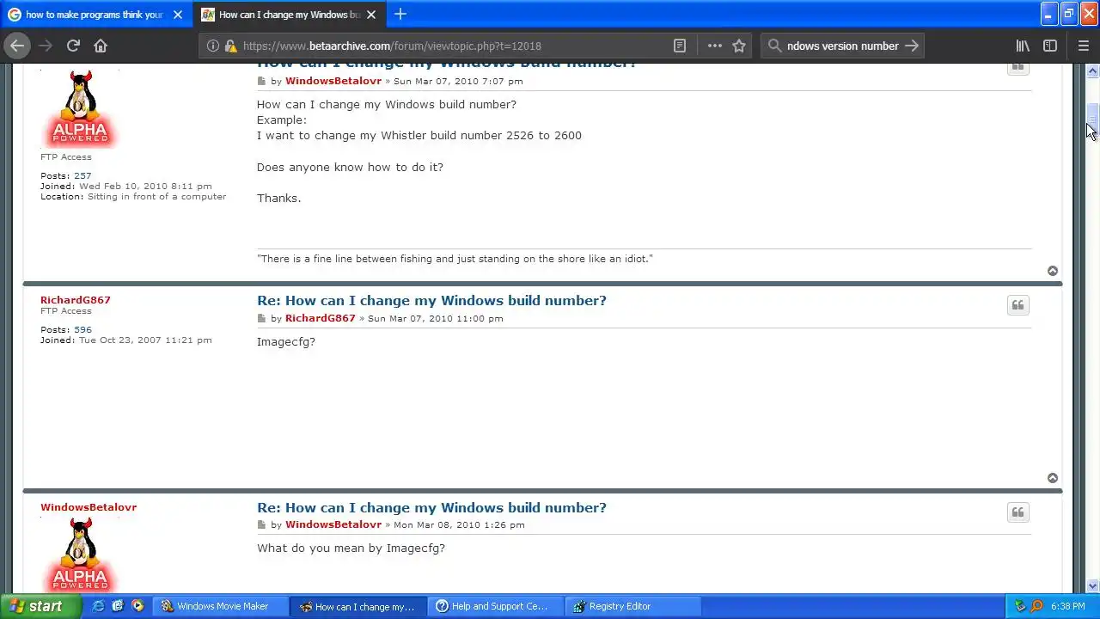Go back to the previous page
Viewport: 1100px width, 619px height.
click(17, 46)
